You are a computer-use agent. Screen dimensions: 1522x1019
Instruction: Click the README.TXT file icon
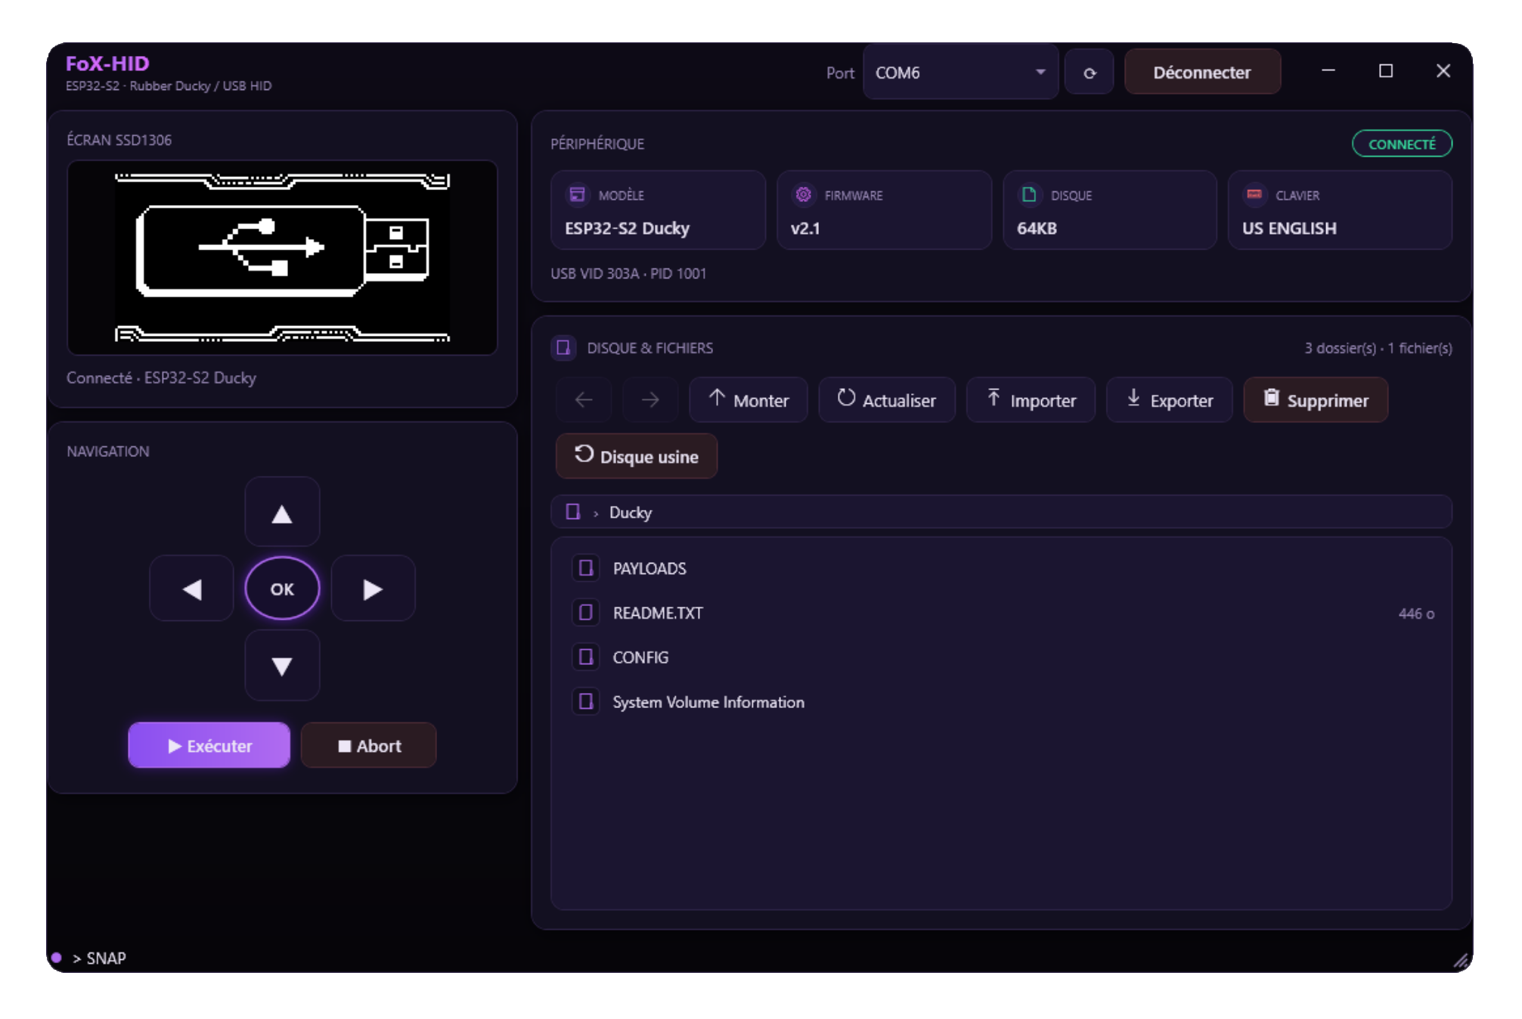click(586, 613)
